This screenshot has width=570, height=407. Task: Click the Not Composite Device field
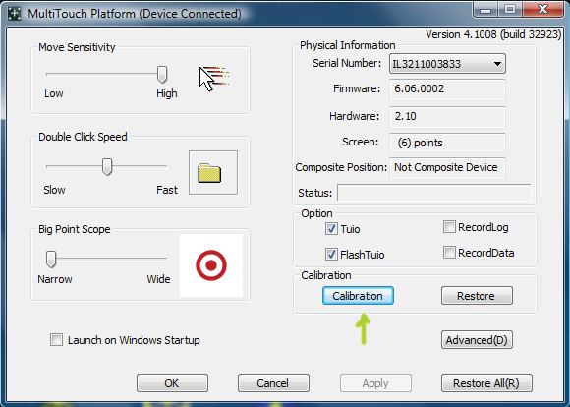coord(447,168)
